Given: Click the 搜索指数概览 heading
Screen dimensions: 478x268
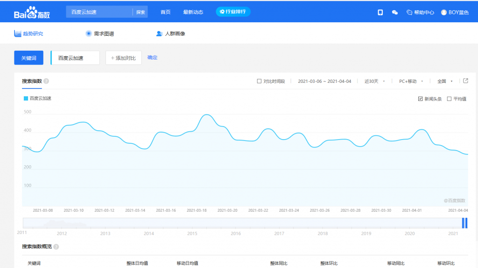Looking at the screenshot, I should [x=37, y=247].
